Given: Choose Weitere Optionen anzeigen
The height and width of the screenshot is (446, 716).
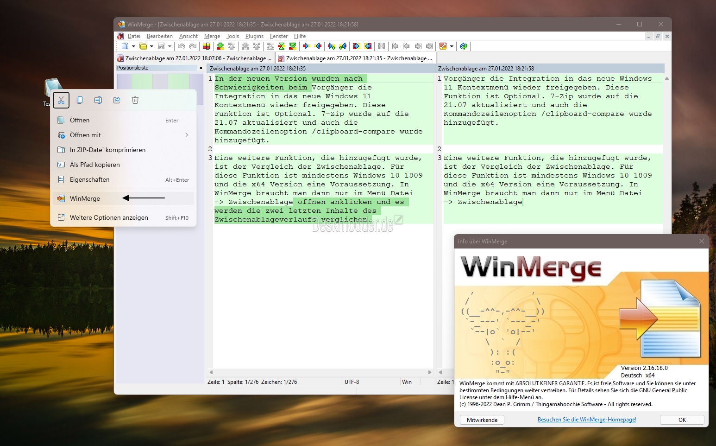Looking at the screenshot, I should 123,217.
